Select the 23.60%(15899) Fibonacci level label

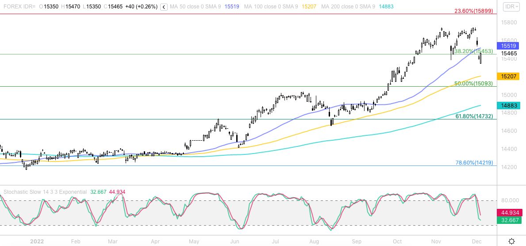(x=473, y=11)
